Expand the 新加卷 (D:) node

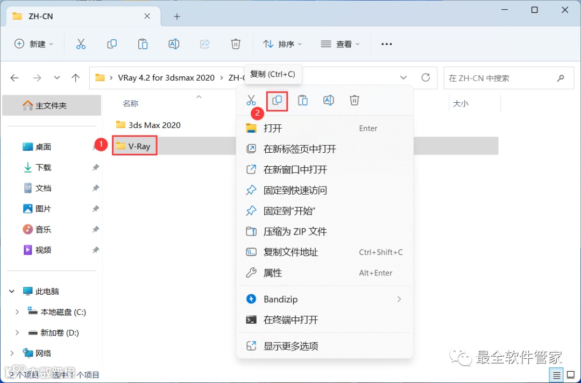click(17, 332)
